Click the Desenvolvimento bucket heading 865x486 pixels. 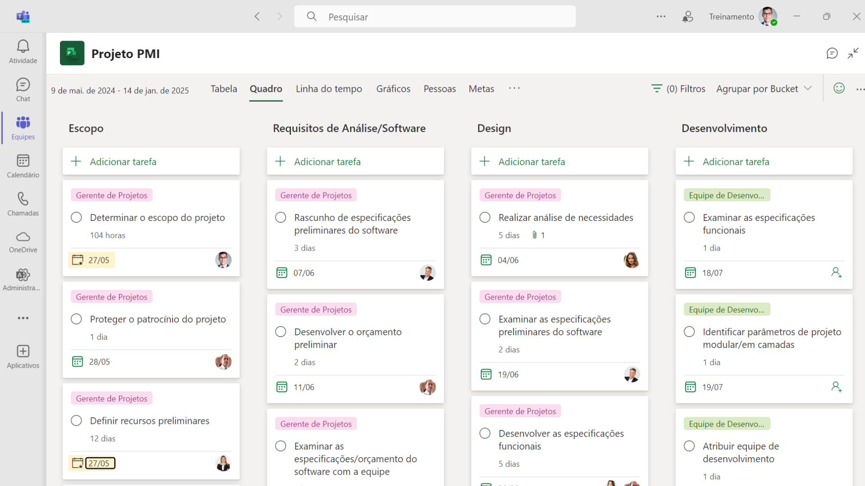point(724,128)
